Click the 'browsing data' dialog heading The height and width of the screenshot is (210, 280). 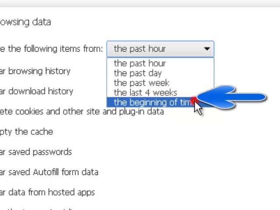[x=25, y=22]
